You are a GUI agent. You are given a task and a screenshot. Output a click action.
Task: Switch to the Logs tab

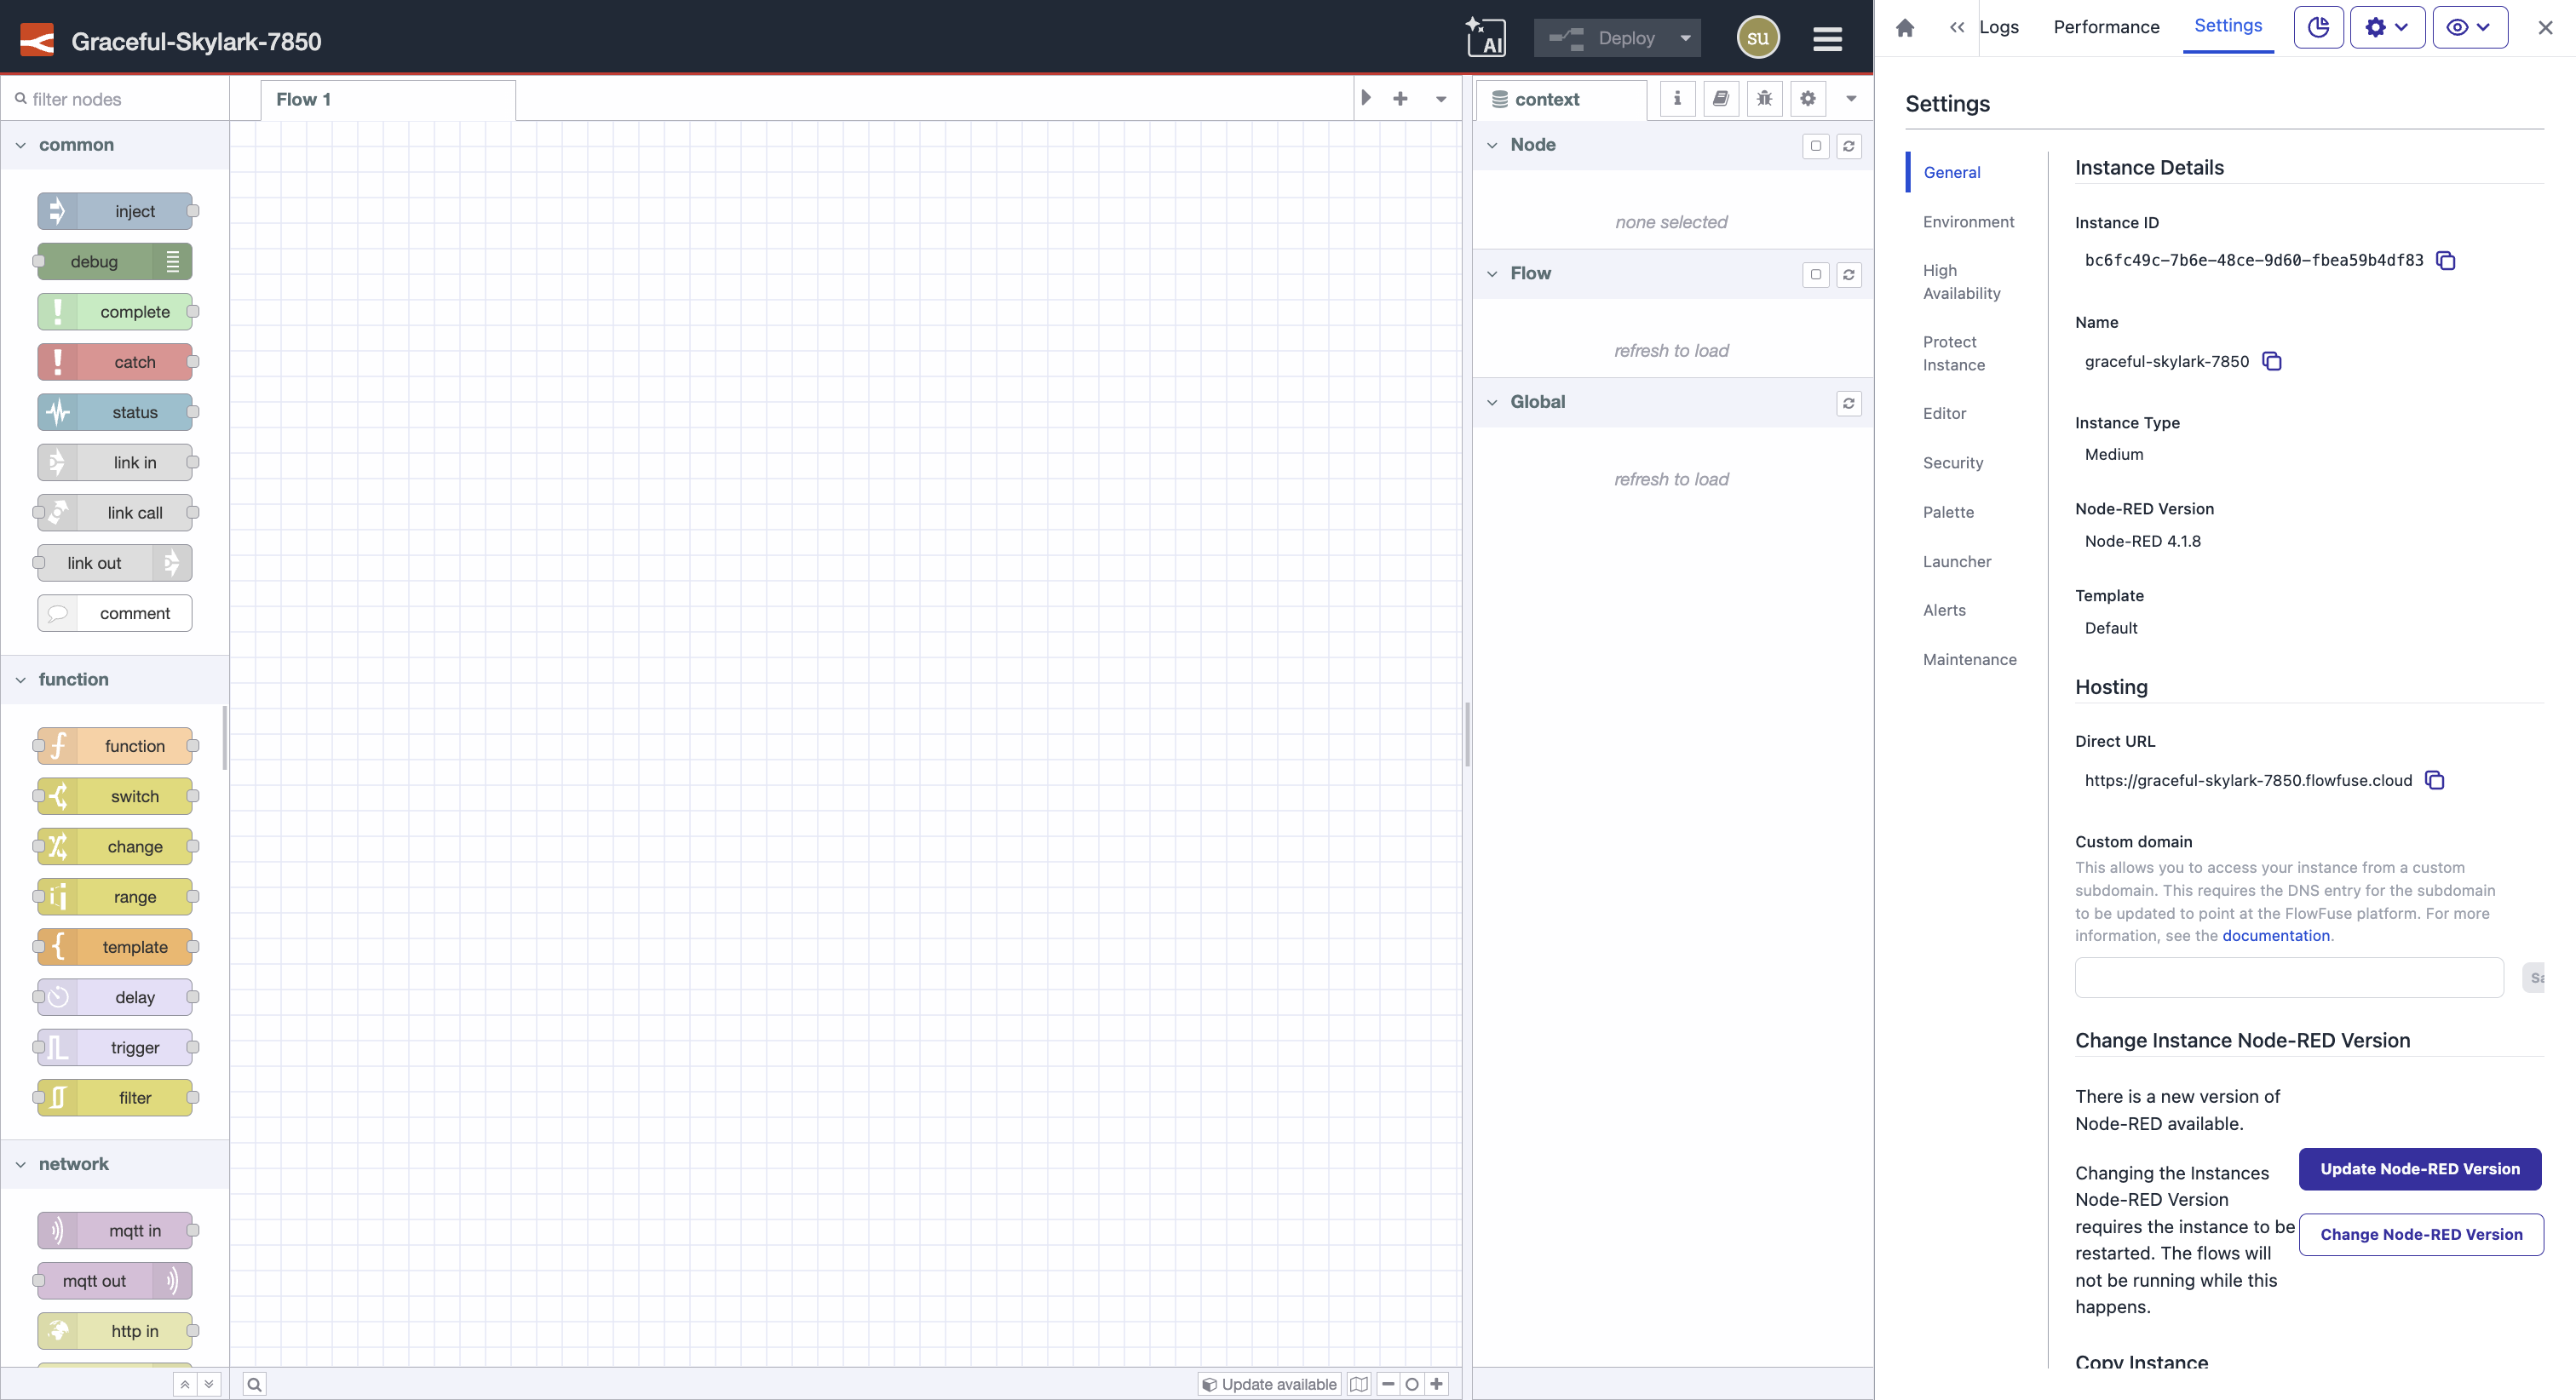pyautogui.click(x=1999, y=27)
